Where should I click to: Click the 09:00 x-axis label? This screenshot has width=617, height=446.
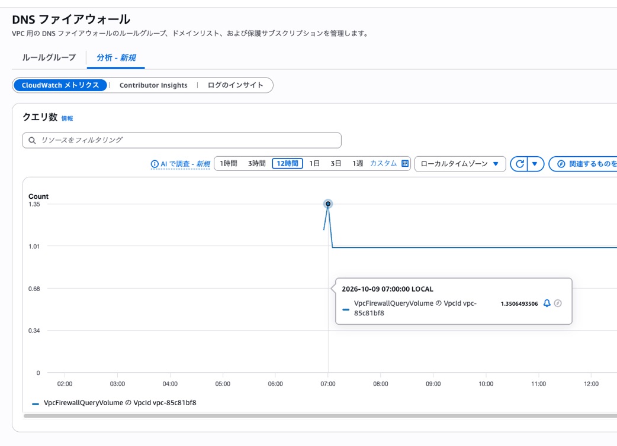433,384
